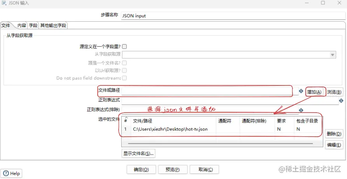This screenshot has width=347, height=179.
Task: Toggle Do not pass field downstream checkbox
Action: pos(124,78)
